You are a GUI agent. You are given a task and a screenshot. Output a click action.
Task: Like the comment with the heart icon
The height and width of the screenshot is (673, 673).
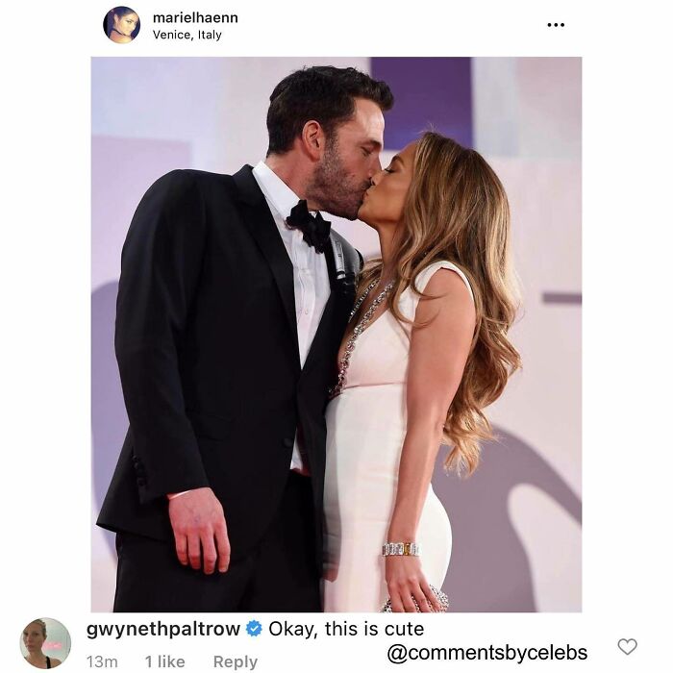[x=627, y=646]
